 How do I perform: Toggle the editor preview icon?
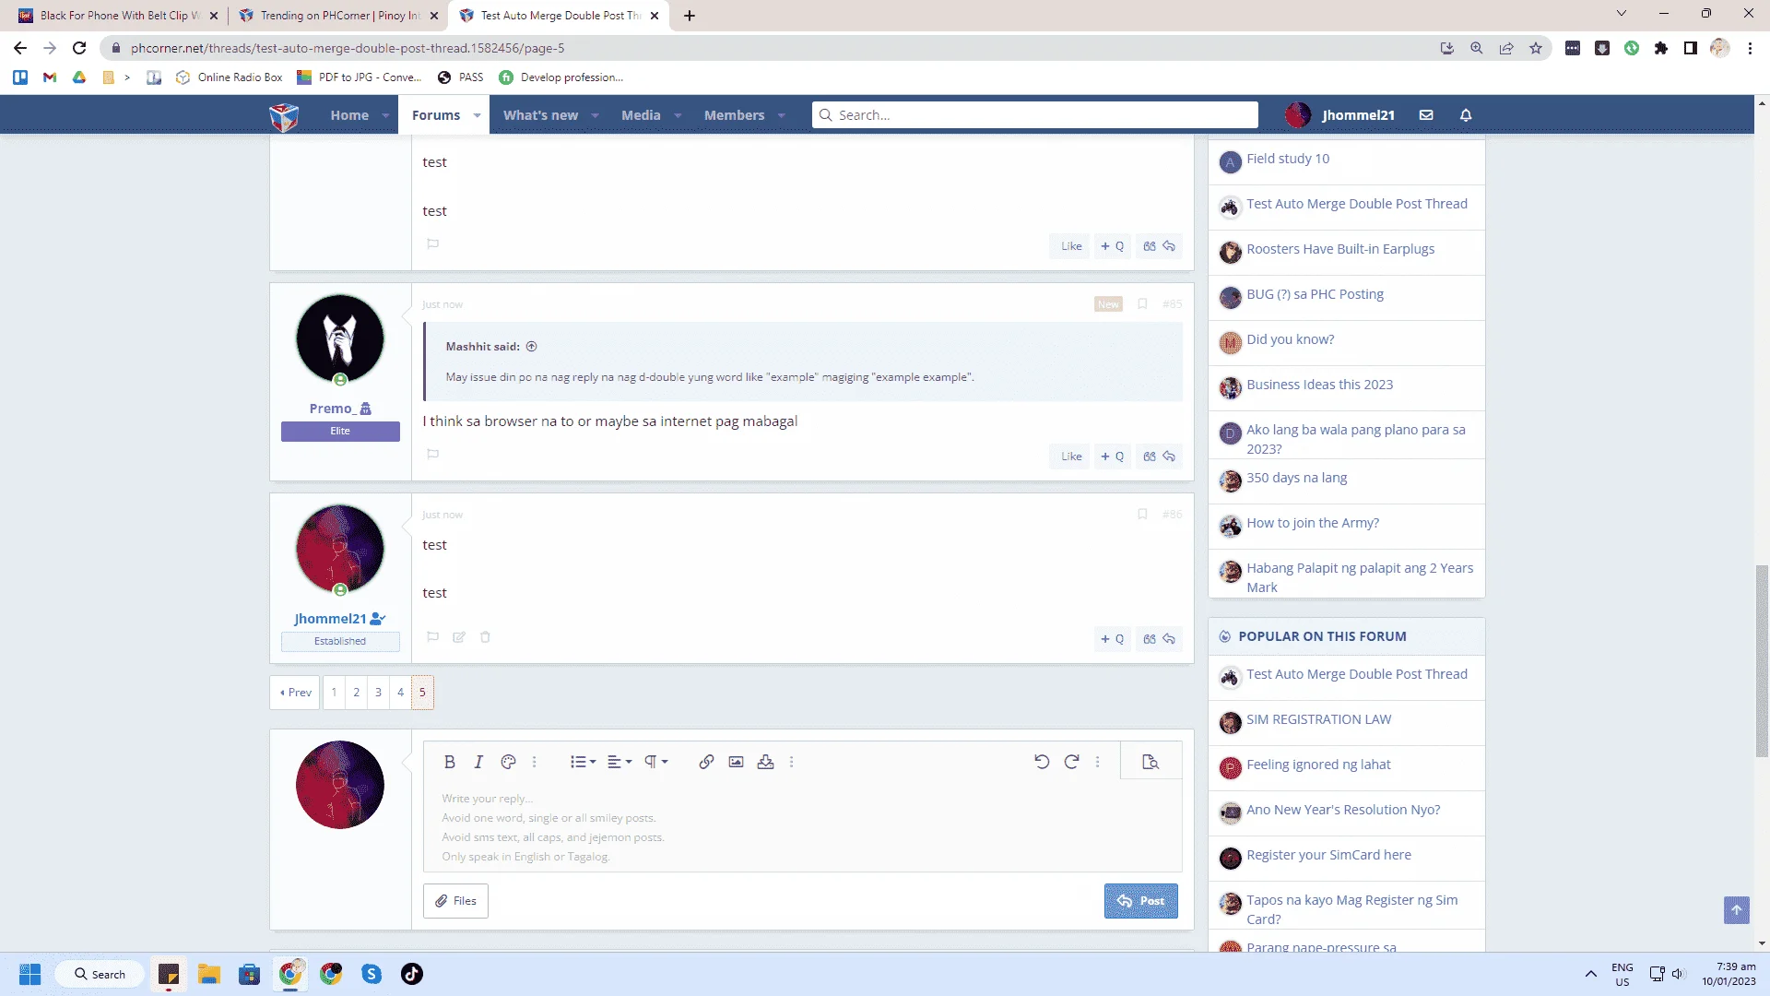[1150, 762]
